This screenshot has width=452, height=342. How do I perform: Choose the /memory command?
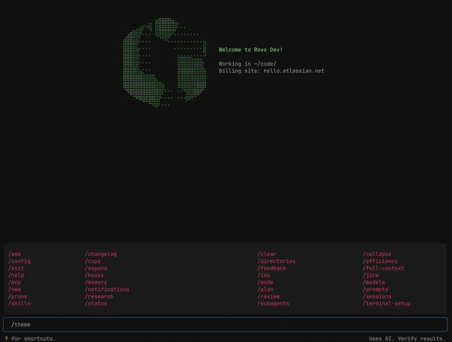pyautogui.click(x=96, y=282)
